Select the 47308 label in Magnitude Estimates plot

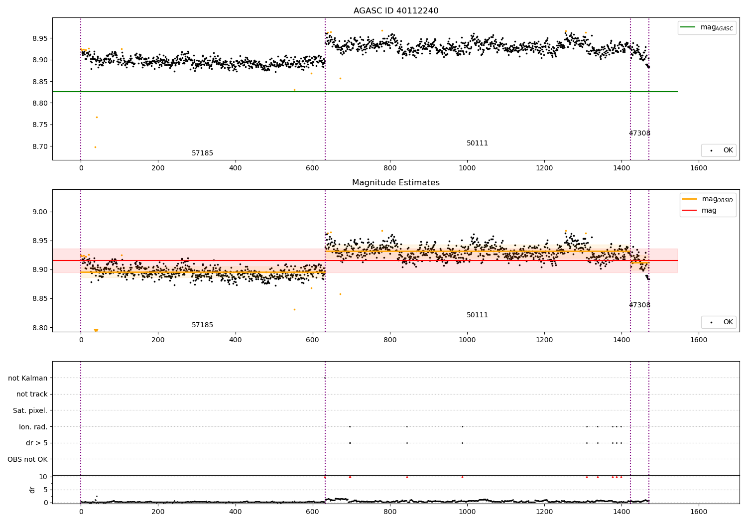tap(639, 305)
